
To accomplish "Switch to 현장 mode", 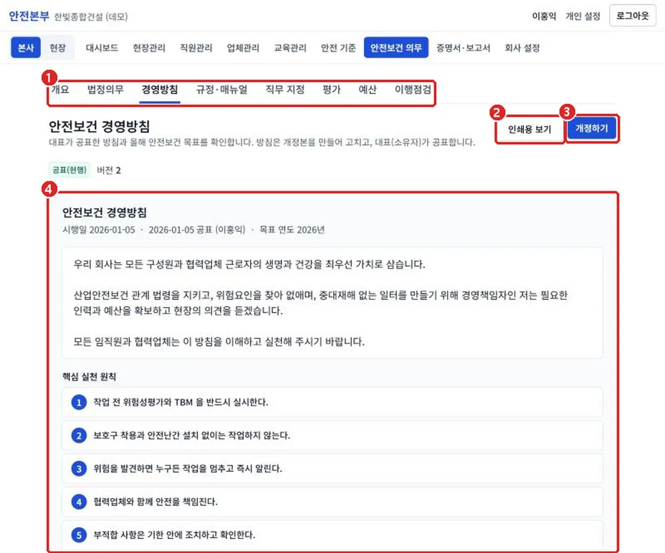I will tap(58, 48).
